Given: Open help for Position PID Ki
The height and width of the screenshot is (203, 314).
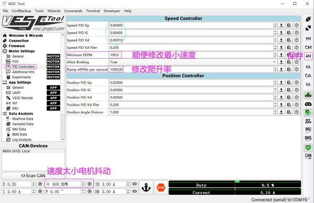Looking at the screenshot, I should pyautogui.click(x=297, y=90).
